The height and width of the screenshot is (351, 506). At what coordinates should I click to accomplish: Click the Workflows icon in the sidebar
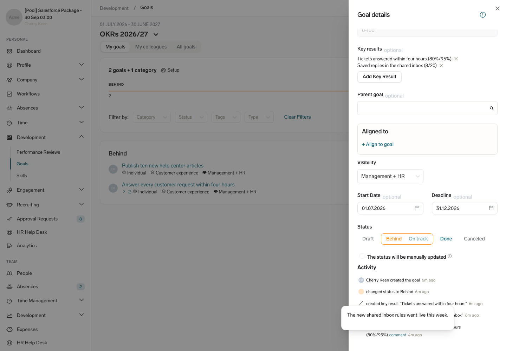coord(9,94)
